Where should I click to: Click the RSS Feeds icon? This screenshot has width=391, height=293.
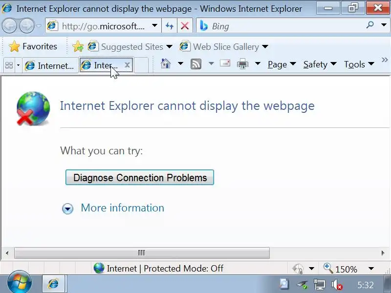(x=196, y=64)
